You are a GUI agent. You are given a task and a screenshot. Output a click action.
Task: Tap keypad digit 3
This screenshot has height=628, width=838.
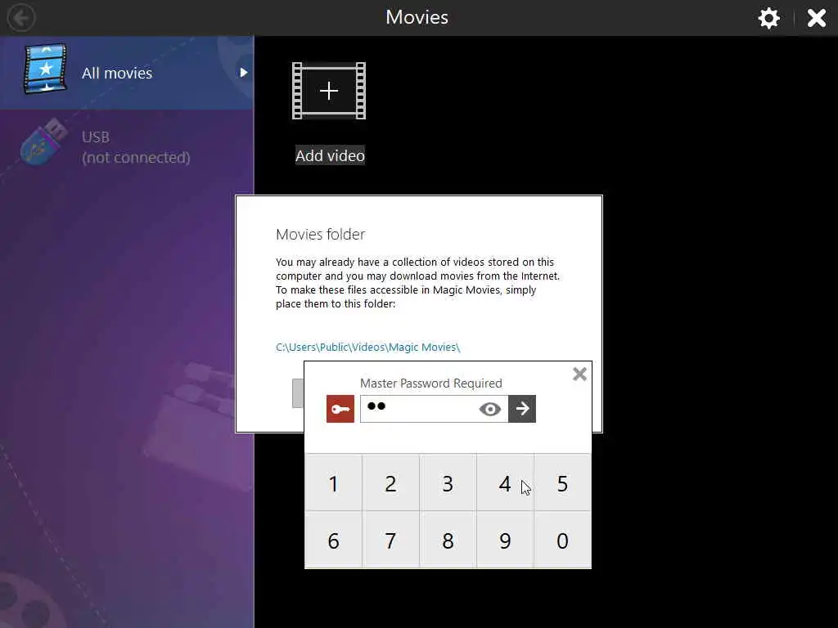coord(448,483)
